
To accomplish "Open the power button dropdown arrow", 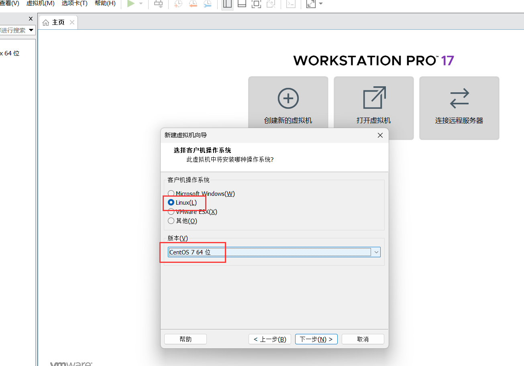I will click(x=141, y=4).
